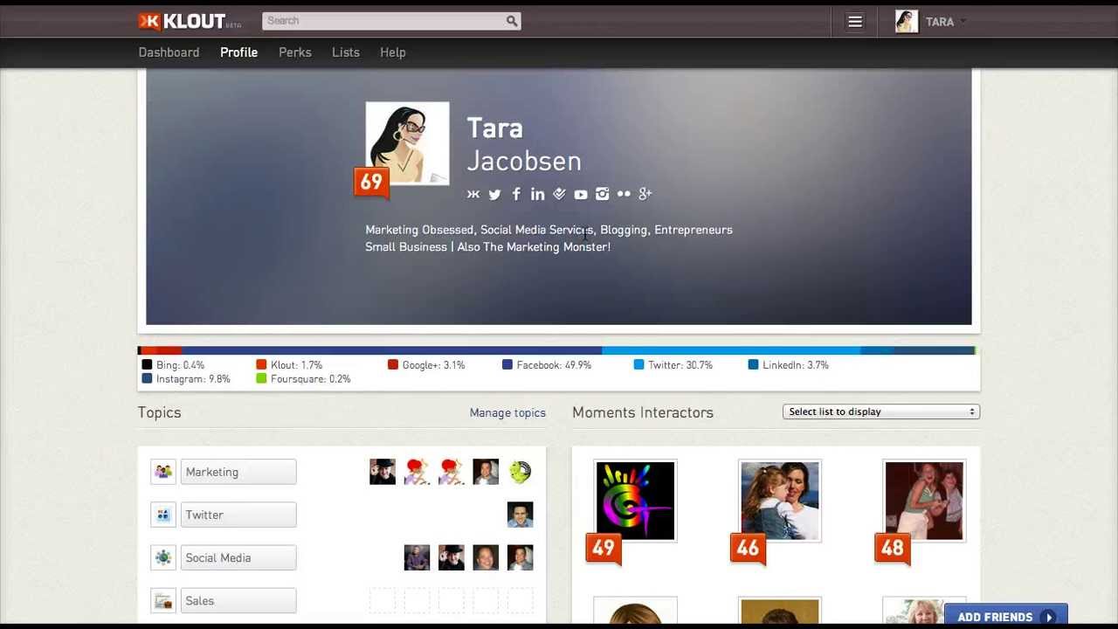This screenshot has width=1118, height=629.
Task: Click the Foursquare 0.2% green swatch
Action: pos(261,379)
